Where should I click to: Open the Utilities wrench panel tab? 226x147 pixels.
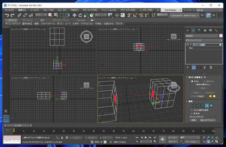click(216, 30)
